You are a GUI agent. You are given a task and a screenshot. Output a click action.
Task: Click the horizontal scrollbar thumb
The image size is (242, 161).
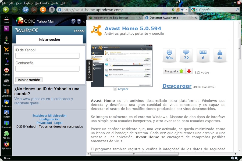[133, 154]
